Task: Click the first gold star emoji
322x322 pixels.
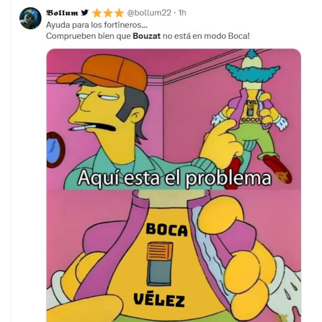Action: tap(97, 13)
